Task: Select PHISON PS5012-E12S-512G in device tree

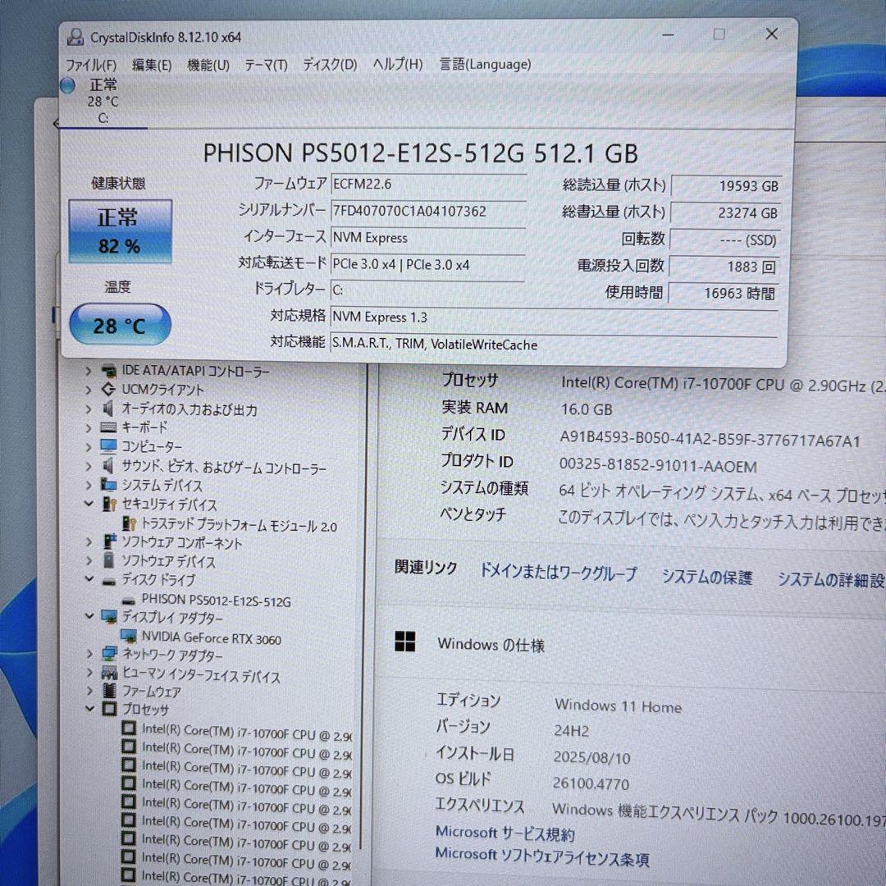Action: (217, 600)
